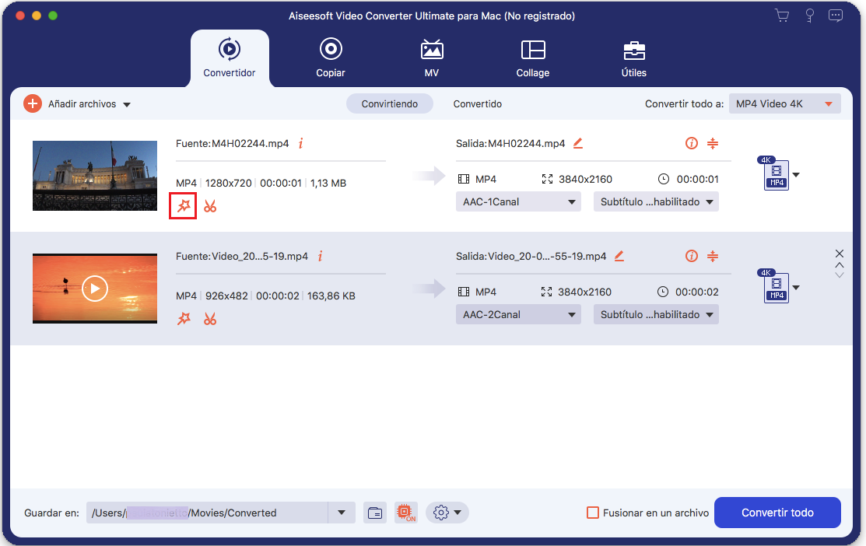Open the Útiles toolbox tab
This screenshot has height=546, width=866.
[x=633, y=58]
